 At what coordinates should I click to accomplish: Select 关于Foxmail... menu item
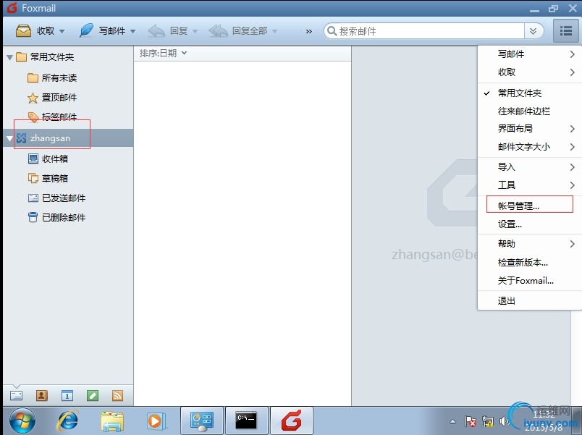[530, 281]
